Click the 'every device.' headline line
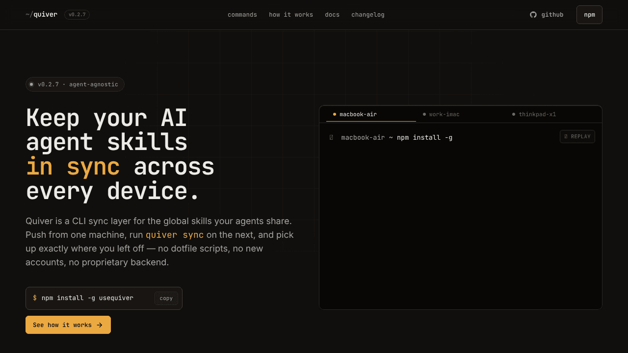 point(113,191)
